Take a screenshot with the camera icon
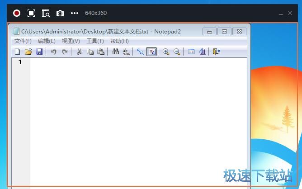The width and height of the screenshot is (302, 189). pos(60,13)
